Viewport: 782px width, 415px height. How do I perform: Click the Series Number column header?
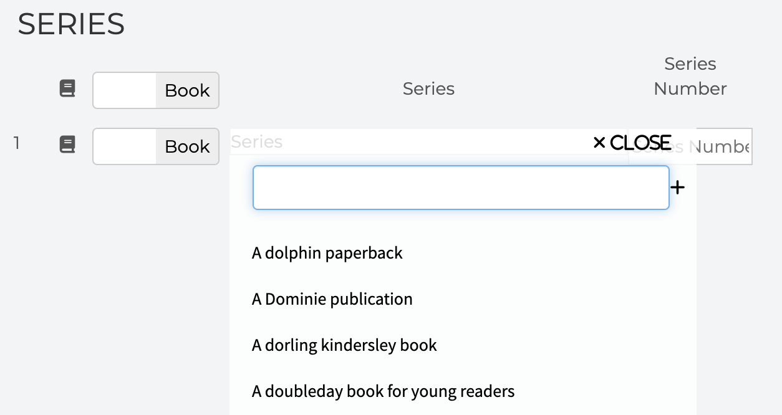[690, 76]
